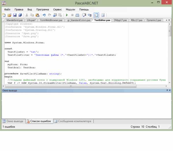Viewport: 173px width, 151px height.
Task: Pin the Окно вывода panel
Action: 167,90
